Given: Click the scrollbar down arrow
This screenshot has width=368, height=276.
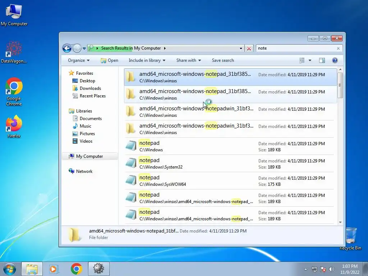Looking at the screenshot, I should (x=340, y=222).
